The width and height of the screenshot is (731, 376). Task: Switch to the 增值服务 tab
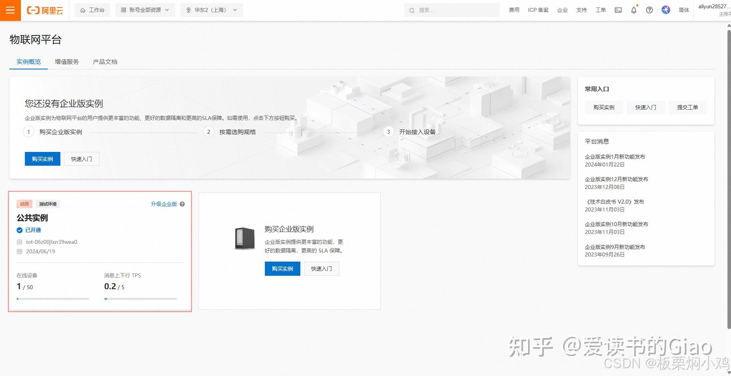(67, 62)
